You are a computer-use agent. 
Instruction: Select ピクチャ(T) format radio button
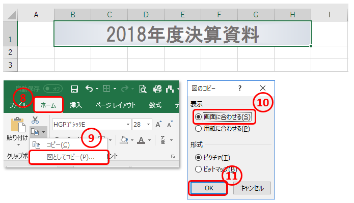coord(198,157)
